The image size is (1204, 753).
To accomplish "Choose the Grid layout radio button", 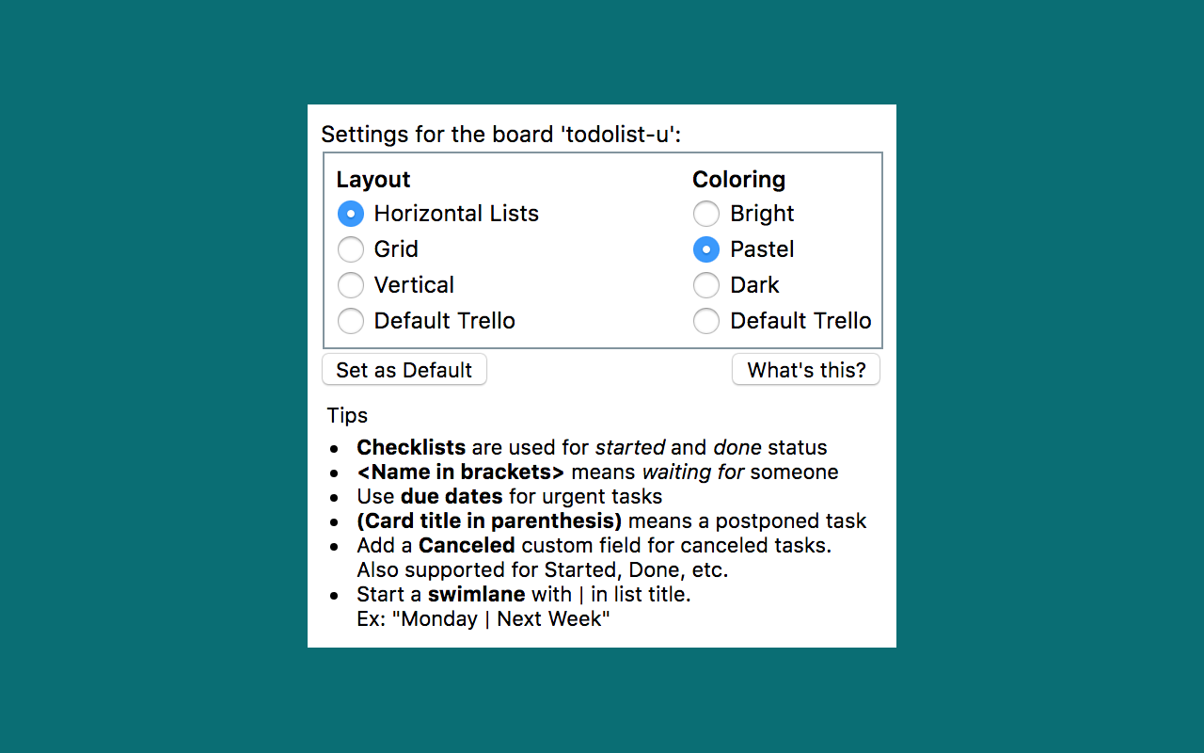I will click(351, 249).
